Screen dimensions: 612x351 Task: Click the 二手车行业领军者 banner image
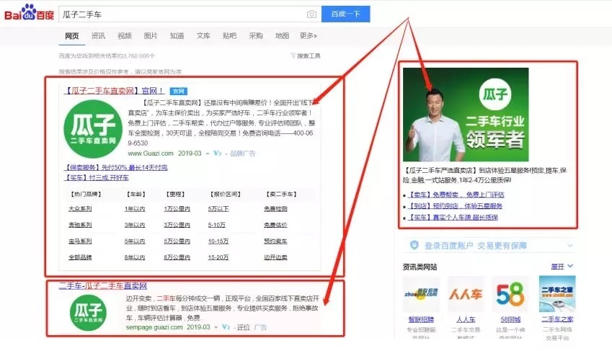(466, 115)
